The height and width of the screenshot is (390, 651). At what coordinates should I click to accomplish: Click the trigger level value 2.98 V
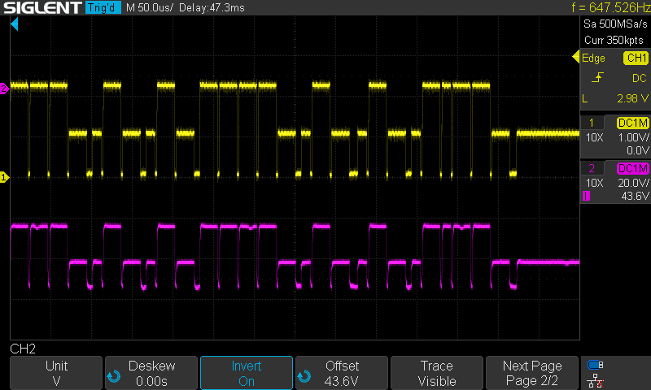pyautogui.click(x=632, y=98)
